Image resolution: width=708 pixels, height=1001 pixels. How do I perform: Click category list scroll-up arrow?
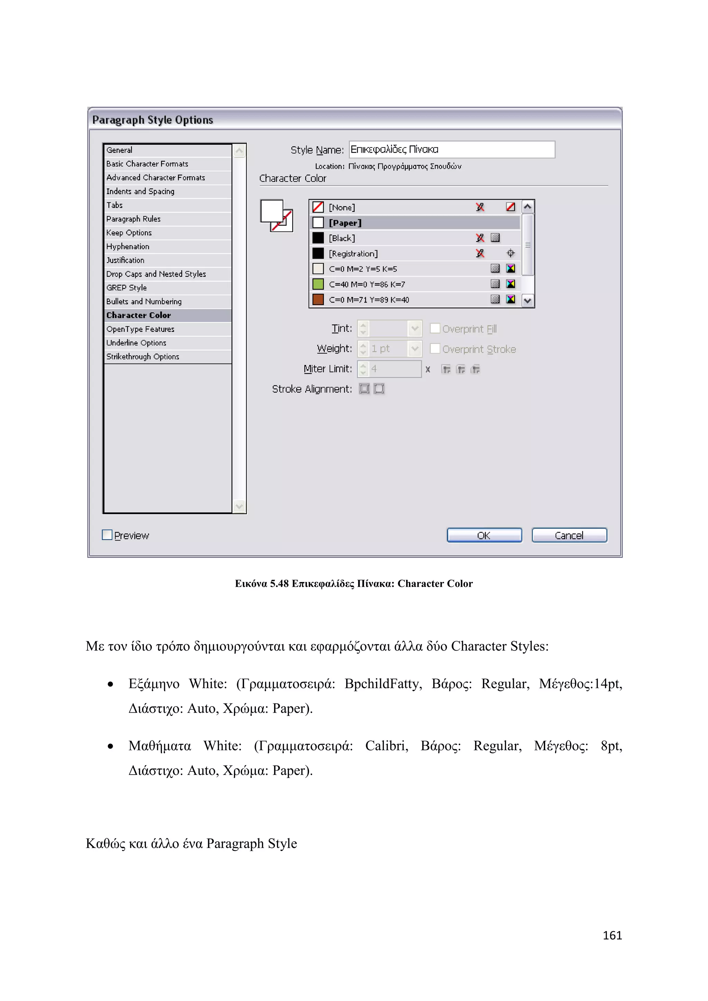239,151
